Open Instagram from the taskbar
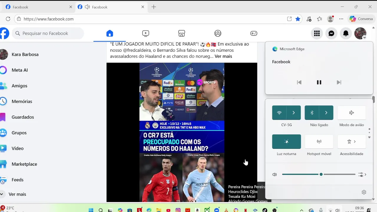 point(178,210)
